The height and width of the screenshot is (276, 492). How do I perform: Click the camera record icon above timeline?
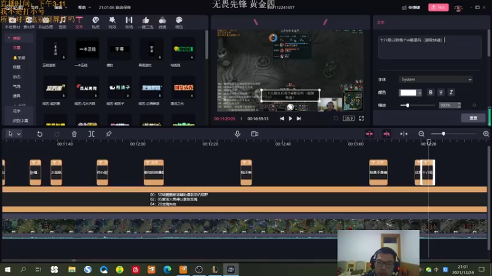click(x=255, y=134)
